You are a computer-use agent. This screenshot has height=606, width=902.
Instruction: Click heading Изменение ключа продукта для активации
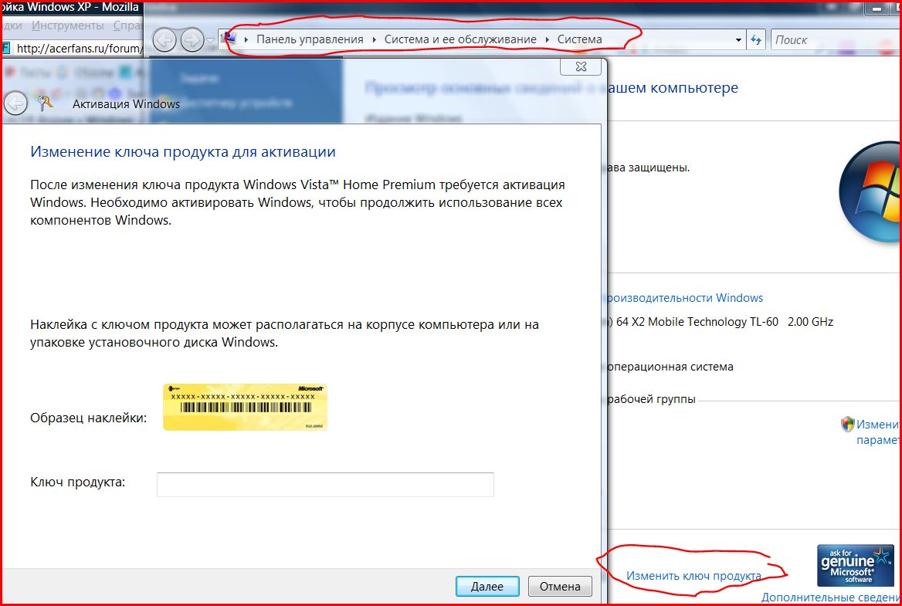click(183, 152)
